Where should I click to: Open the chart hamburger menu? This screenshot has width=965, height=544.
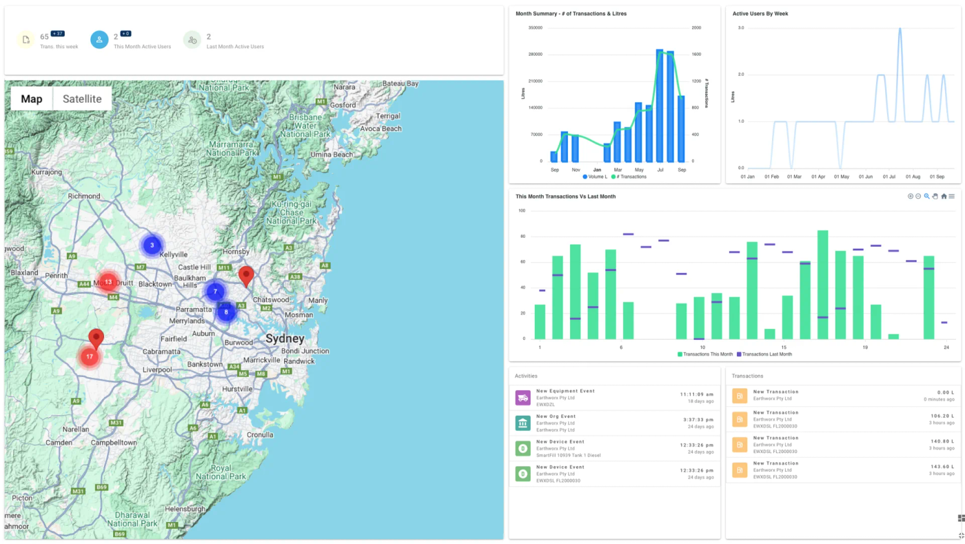(x=952, y=197)
